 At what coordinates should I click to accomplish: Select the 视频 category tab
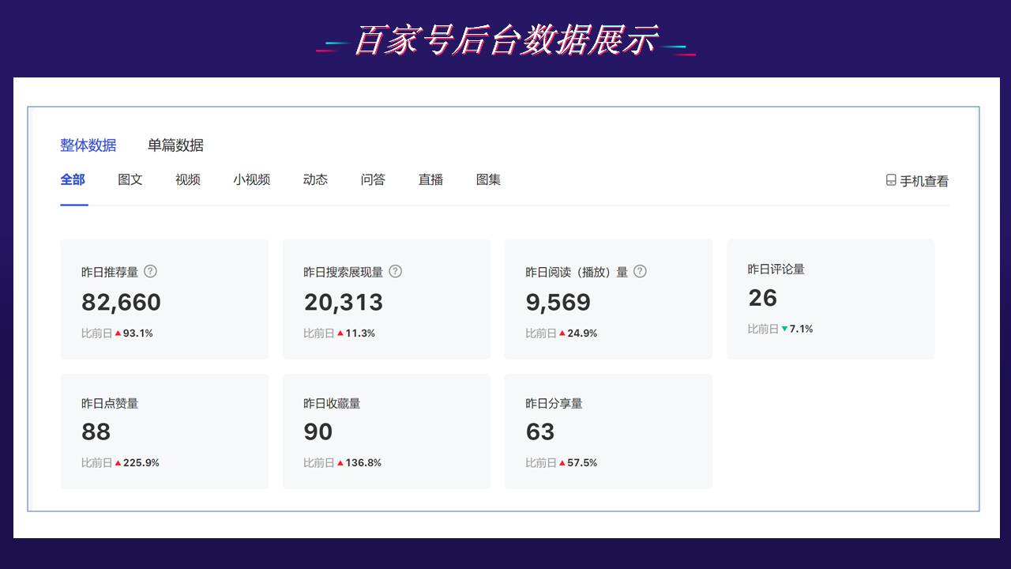(x=188, y=179)
